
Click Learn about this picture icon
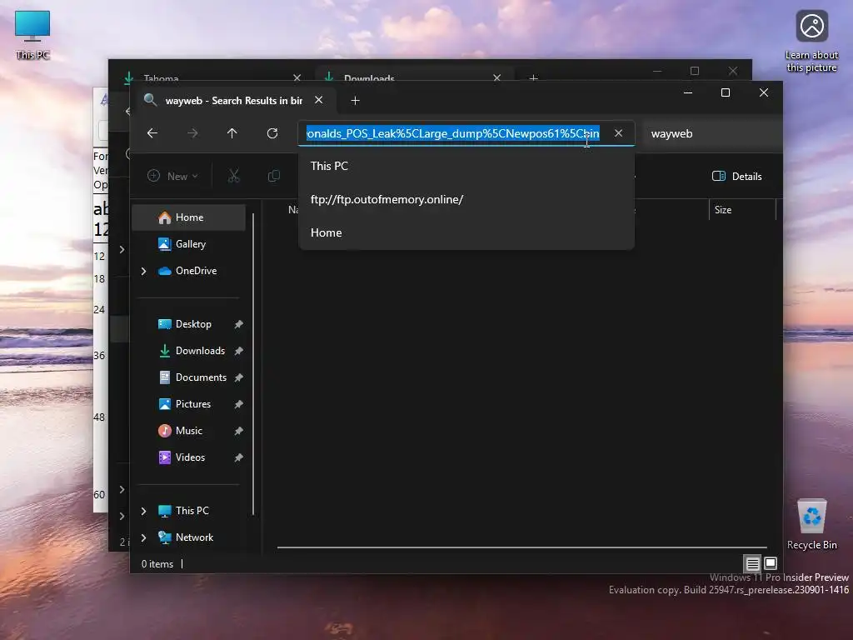point(811,42)
